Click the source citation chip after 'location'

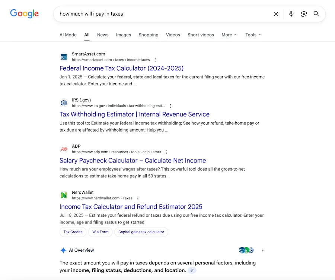pos(192,271)
